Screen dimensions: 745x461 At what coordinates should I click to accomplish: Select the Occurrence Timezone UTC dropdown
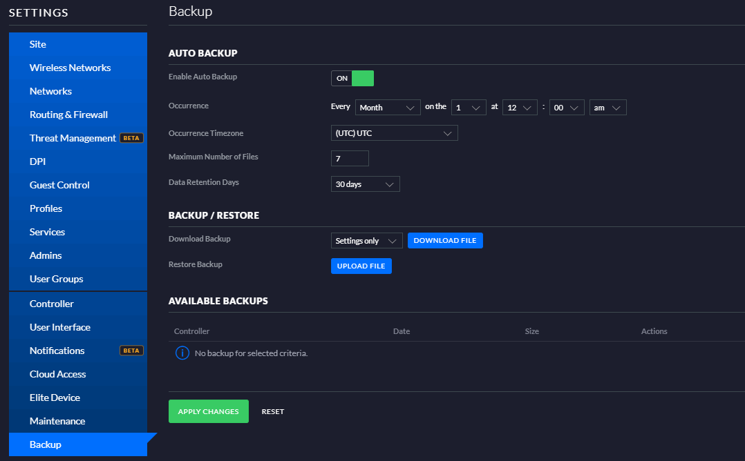click(394, 133)
